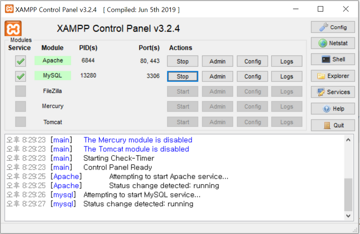Toggle the Apache service checkbox
The height and width of the screenshot is (234, 360).
(21, 61)
